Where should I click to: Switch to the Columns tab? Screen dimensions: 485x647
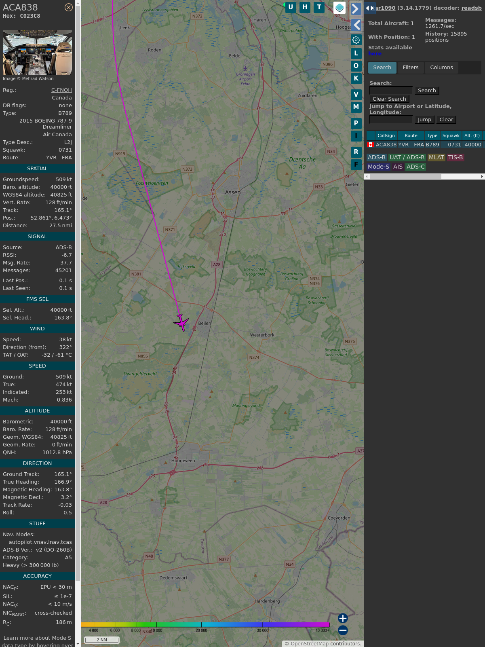441,68
